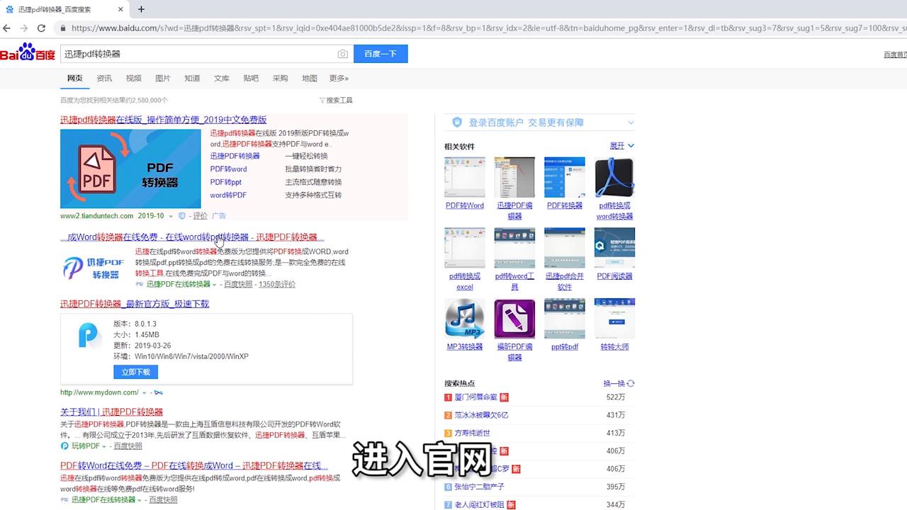Focus the Baidu search input field
This screenshot has height=510, width=907.
[x=198, y=54]
